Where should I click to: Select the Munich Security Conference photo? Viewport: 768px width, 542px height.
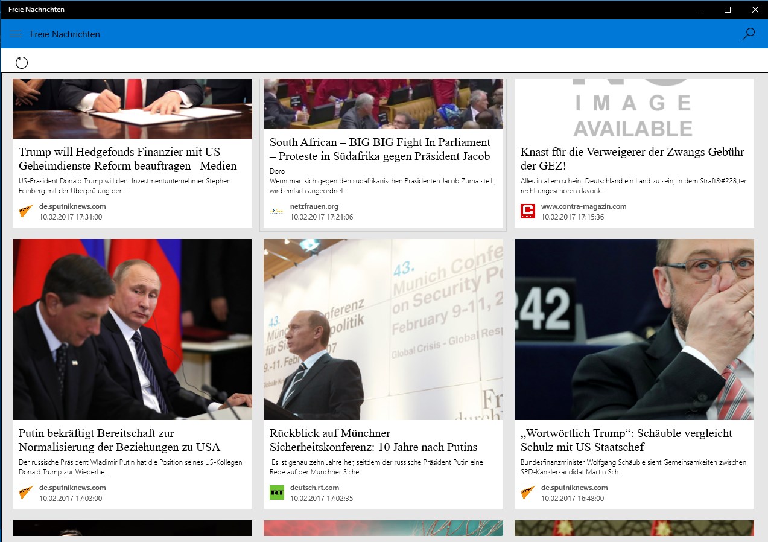(x=383, y=330)
